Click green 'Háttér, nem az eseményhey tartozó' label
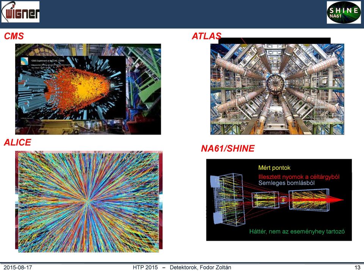Viewport: 364px width, 271px height. point(297,231)
